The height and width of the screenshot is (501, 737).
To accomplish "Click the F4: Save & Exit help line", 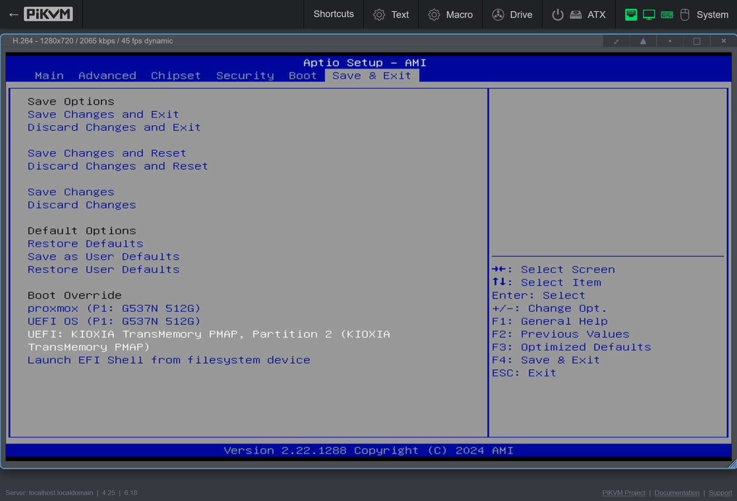I will pos(546,360).
